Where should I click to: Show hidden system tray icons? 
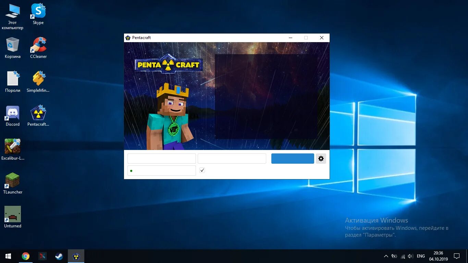click(386, 256)
